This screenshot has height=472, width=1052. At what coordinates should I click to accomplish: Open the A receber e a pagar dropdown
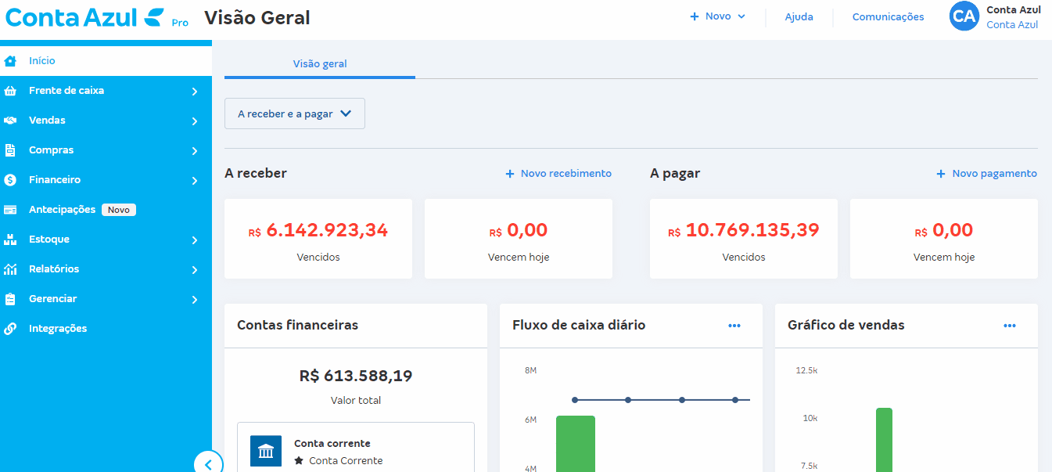294,113
